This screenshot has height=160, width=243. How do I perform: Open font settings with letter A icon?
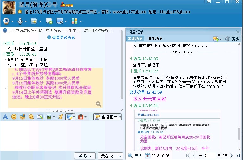(x=5, y=117)
